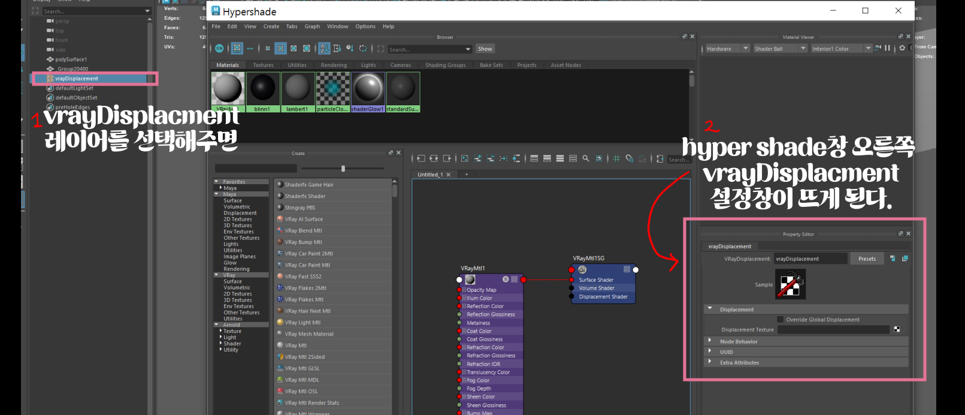Select the blinn1 material swatch
Screen dimensions: 965x415
263,92
